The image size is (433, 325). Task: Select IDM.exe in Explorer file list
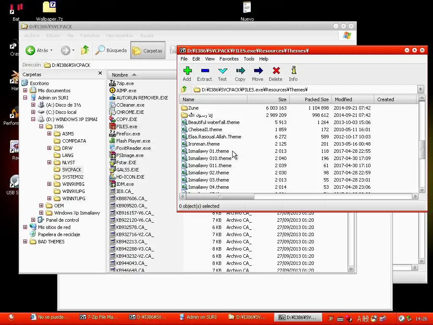click(122, 184)
